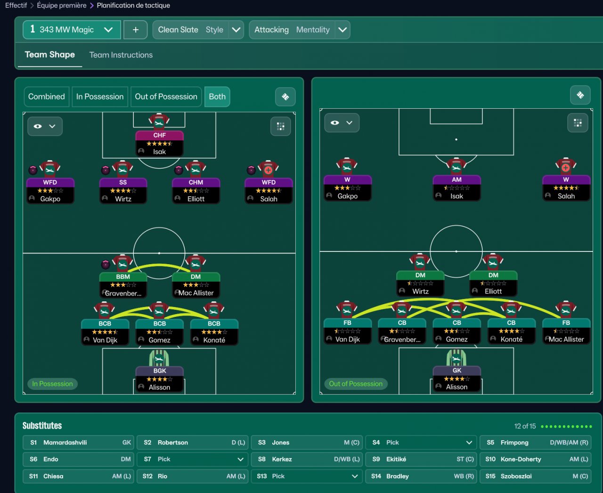Viewport: 603px width, 493px height.
Task: Click the purple role badge beside Salah's WFD shirt
Action: (x=252, y=170)
